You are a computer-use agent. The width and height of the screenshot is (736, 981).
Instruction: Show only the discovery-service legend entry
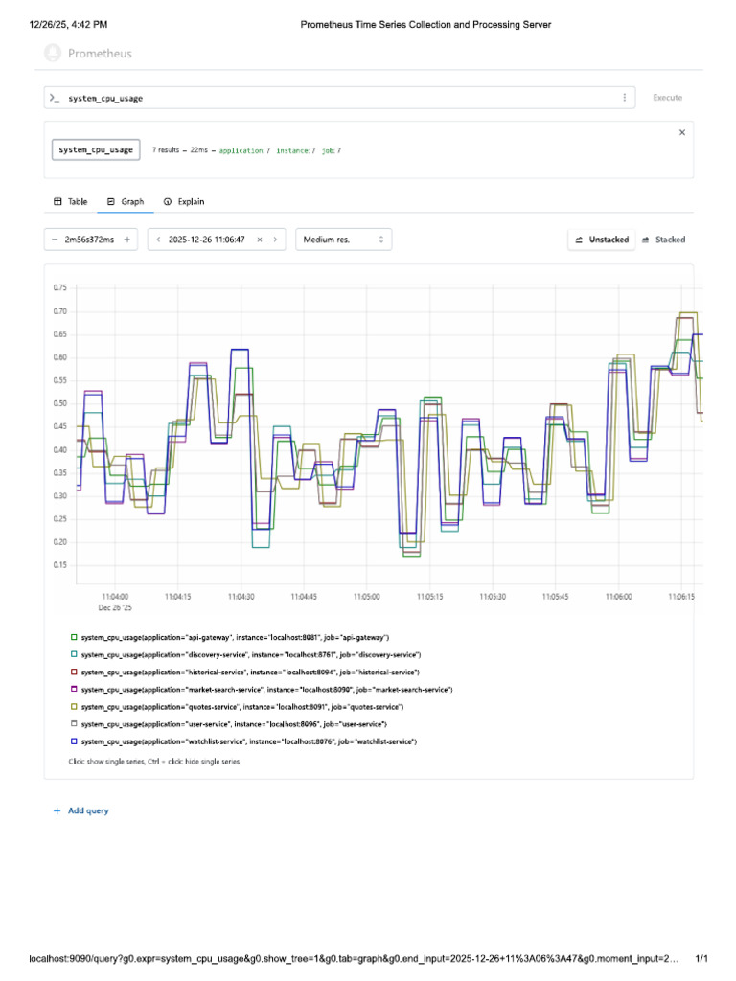click(x=251, y=655)
